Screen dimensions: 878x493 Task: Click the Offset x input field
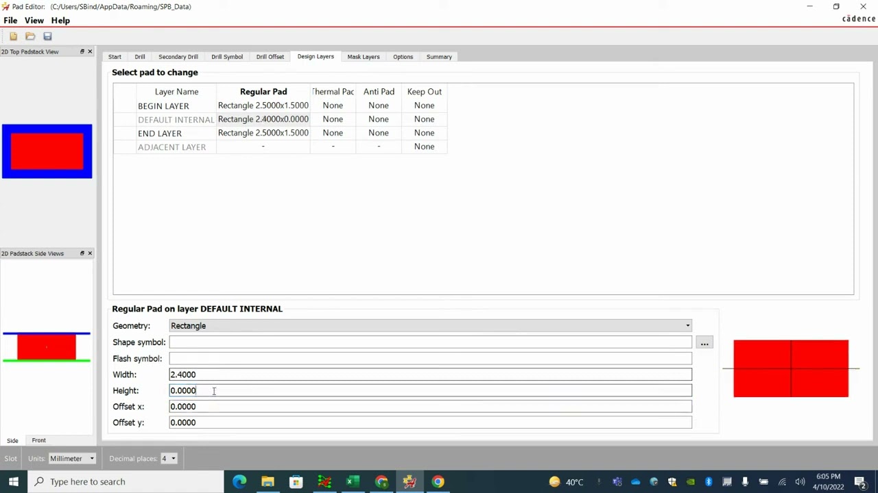(430, 407)
